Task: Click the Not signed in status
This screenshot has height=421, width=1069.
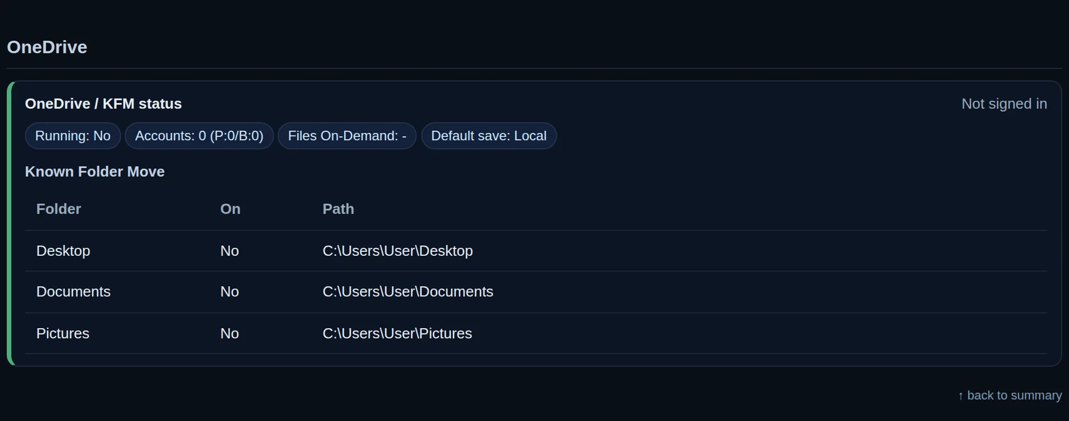Action: click(1004, 104)
